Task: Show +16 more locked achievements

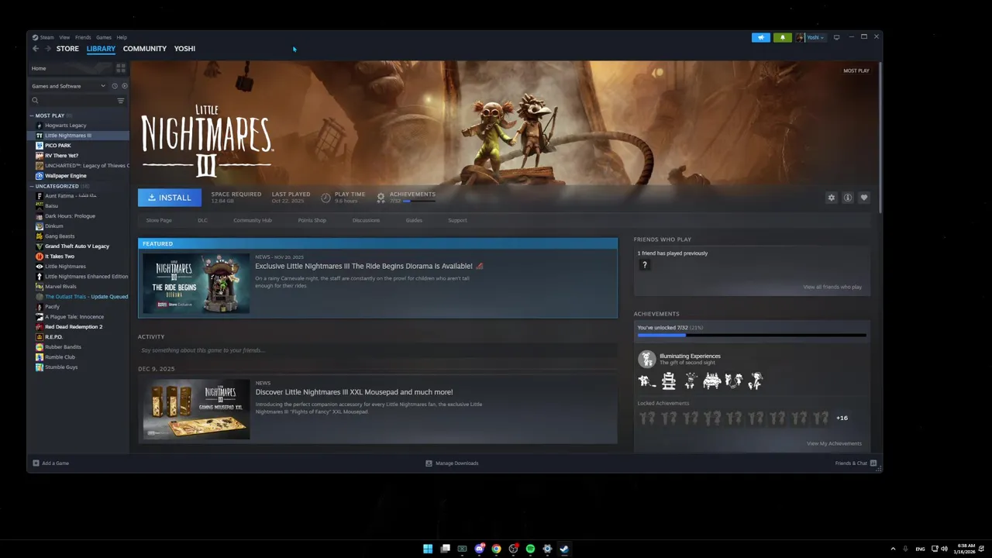Action: [x=842, y=418]
